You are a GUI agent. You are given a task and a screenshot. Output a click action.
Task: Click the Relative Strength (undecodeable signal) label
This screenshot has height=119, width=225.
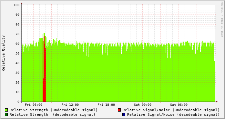pyautogui.click(x=54, y=110)
